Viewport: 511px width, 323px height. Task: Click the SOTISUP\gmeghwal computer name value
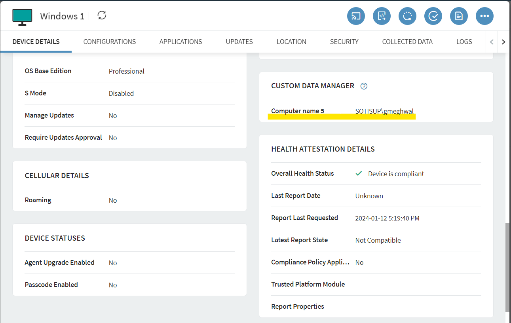(x=384, y=111)
